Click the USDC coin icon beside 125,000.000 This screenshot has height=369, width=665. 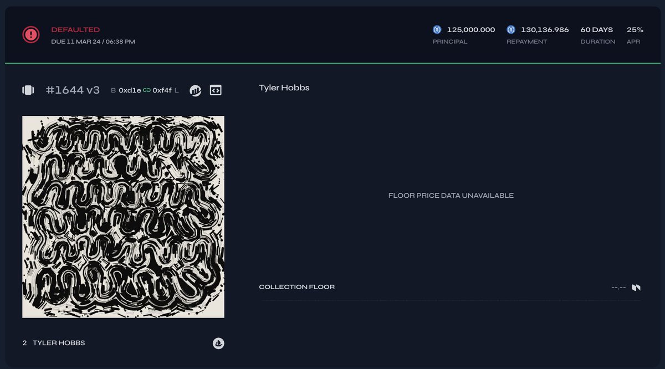(437, 29)
